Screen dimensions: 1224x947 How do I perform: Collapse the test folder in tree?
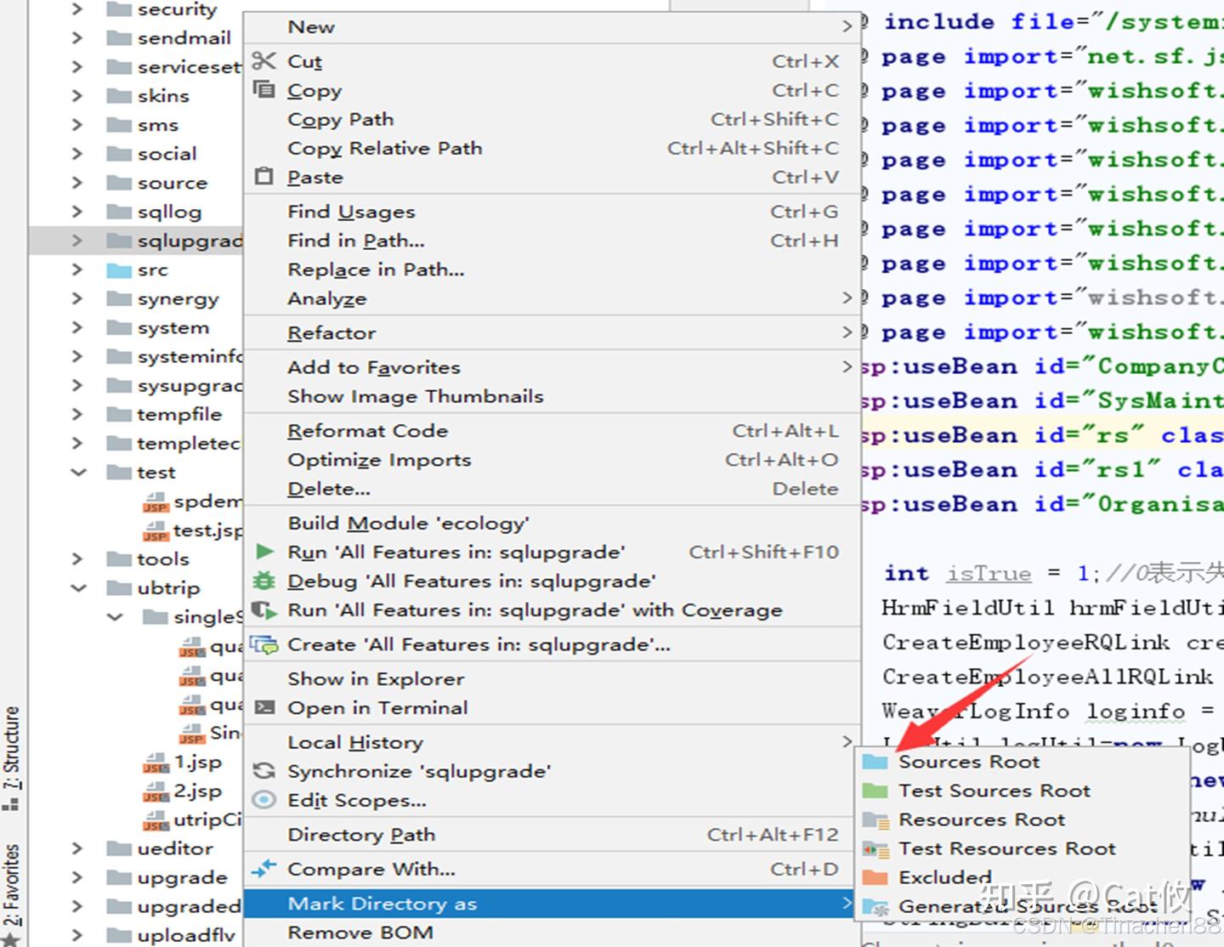pyautogui.click(x=78, y=472)
